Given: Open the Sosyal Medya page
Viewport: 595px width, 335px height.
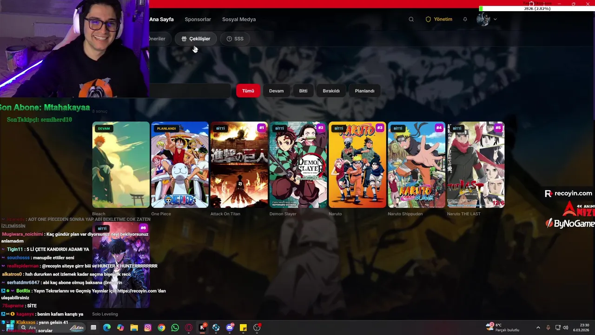Looking at the screenshot, I should (239, 20).
